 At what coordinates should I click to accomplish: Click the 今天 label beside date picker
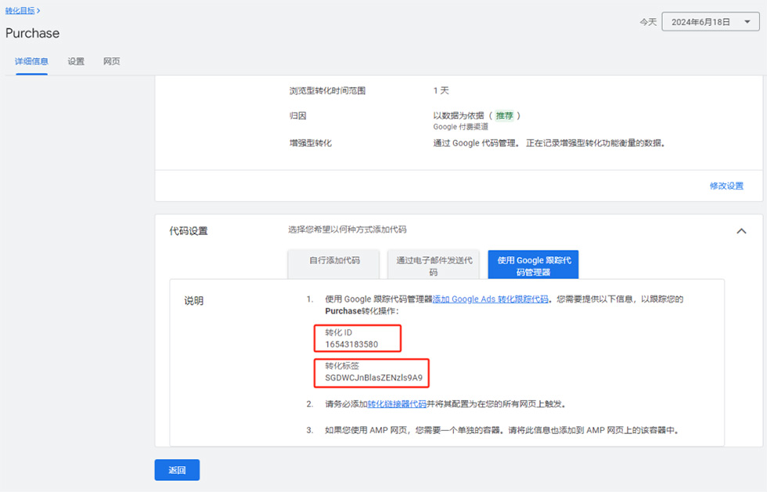tap(647, 22)
